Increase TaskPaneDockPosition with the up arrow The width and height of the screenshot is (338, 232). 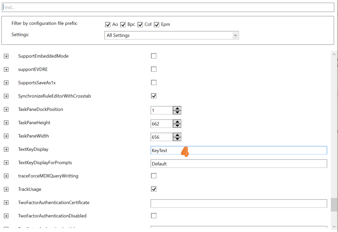click(x=177, y=109)
